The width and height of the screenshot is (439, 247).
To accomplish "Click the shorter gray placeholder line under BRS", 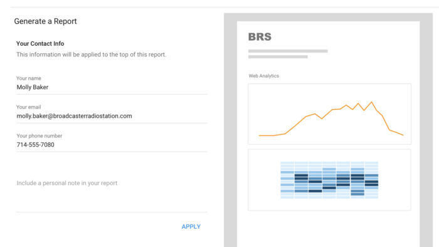I will [278, 57].
